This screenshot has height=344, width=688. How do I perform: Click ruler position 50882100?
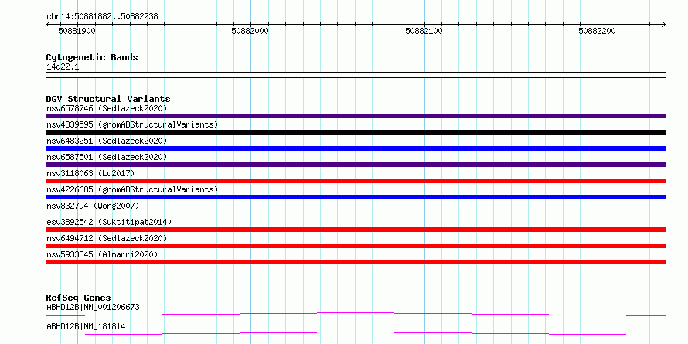tap(424, 31)
